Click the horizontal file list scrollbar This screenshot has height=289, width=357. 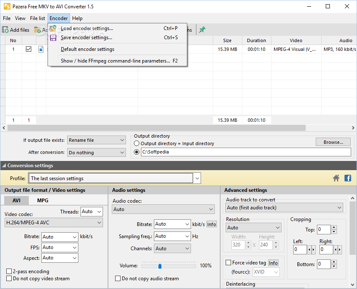click(156, 128)
